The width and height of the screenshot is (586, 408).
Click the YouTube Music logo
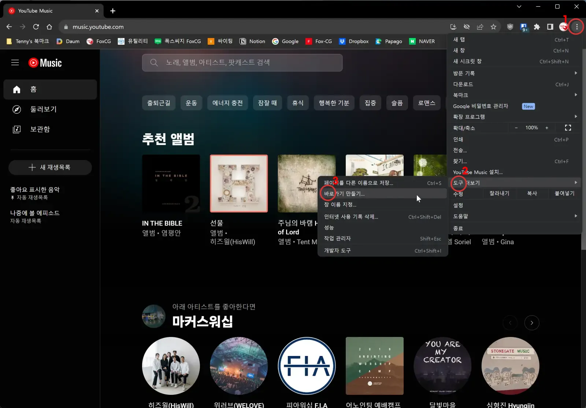(x=45, y=63)
